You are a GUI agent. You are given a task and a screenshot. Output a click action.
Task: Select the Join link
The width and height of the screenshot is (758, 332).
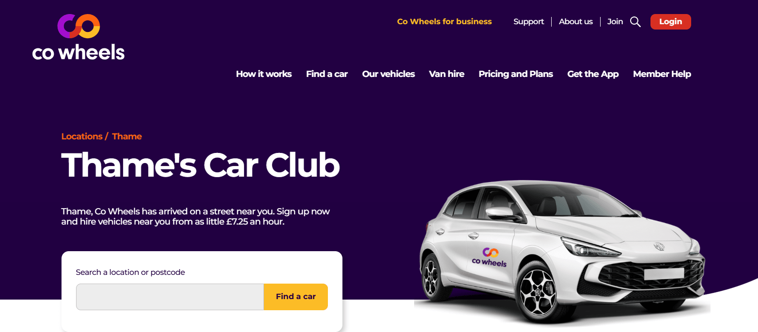pos(615,22)
